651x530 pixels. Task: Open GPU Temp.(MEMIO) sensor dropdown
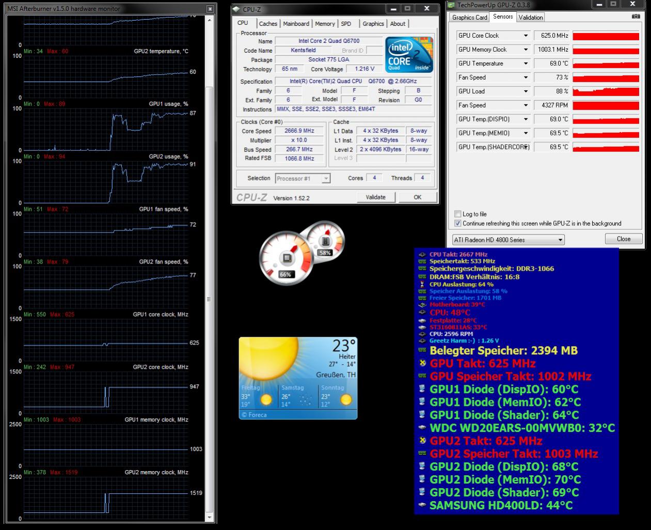pyautogui.click(x=526, y=133)
